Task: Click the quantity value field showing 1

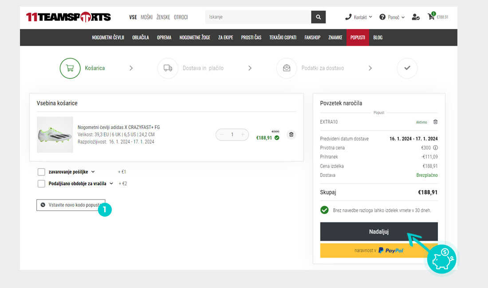Action: [232, 135]
